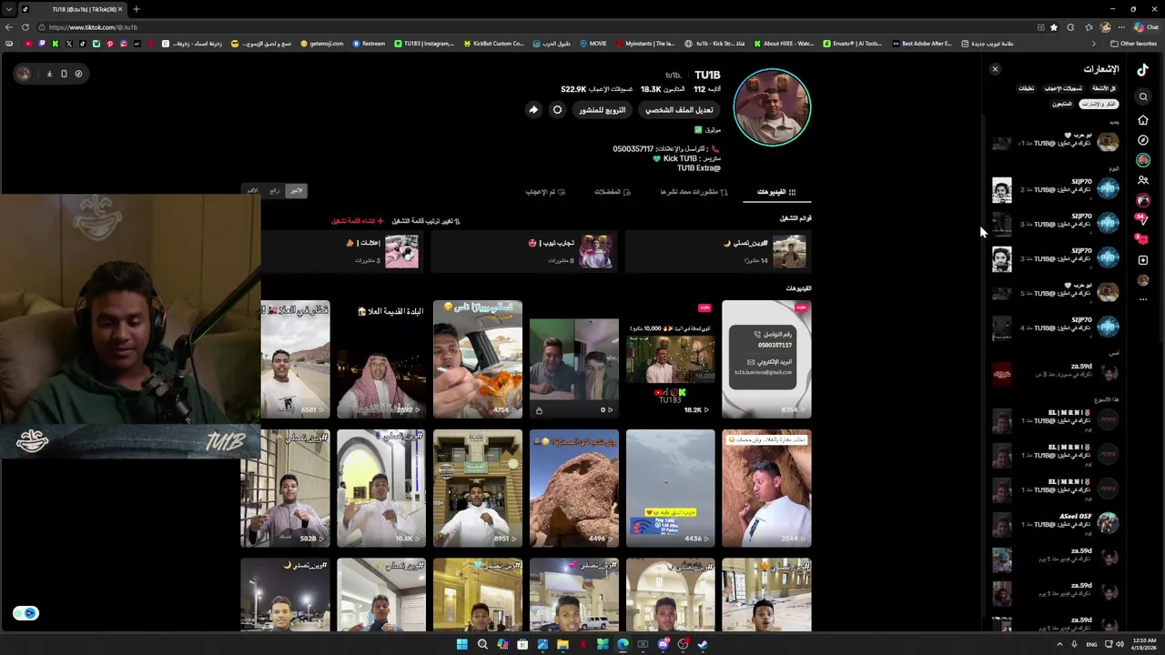Screen dimensions: 1165x655
Task: Open pinned video with 8354 views
Action: [766, 359]
